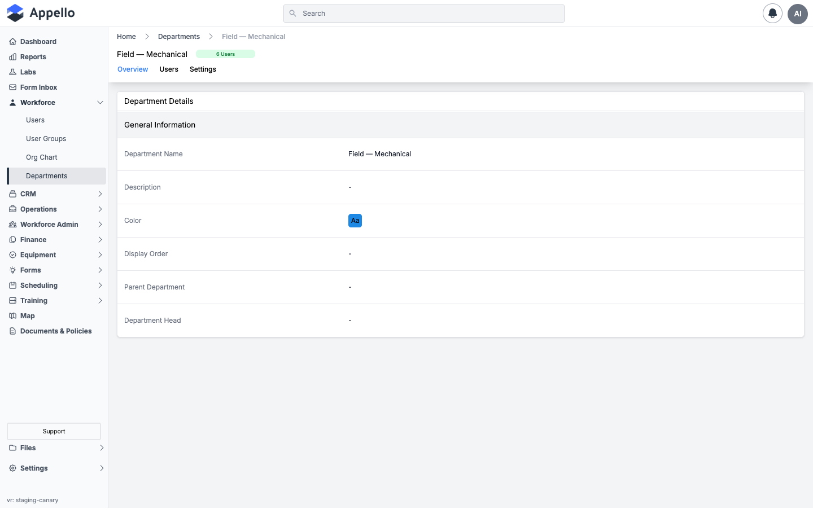Go to Home breadcrumb link
This screenshot has height=518, width=813.
[126, 37]
